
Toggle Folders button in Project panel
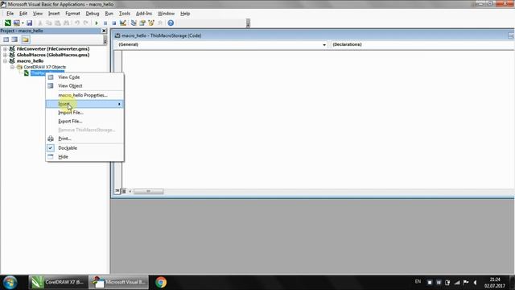(x=25, y=39)
